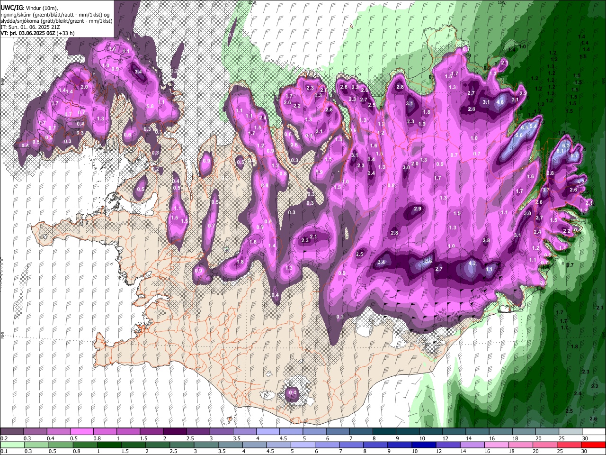Viewport: 606px width, 455px height.
Task: Click the '0.2' label on the snow scale
Action: click(4, 438)
